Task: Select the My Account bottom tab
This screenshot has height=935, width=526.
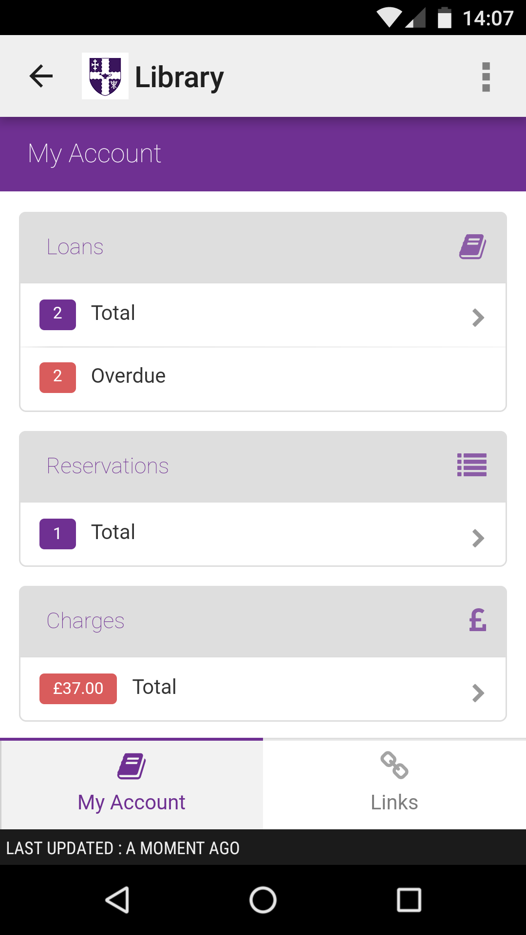Action: click(131, 785)
